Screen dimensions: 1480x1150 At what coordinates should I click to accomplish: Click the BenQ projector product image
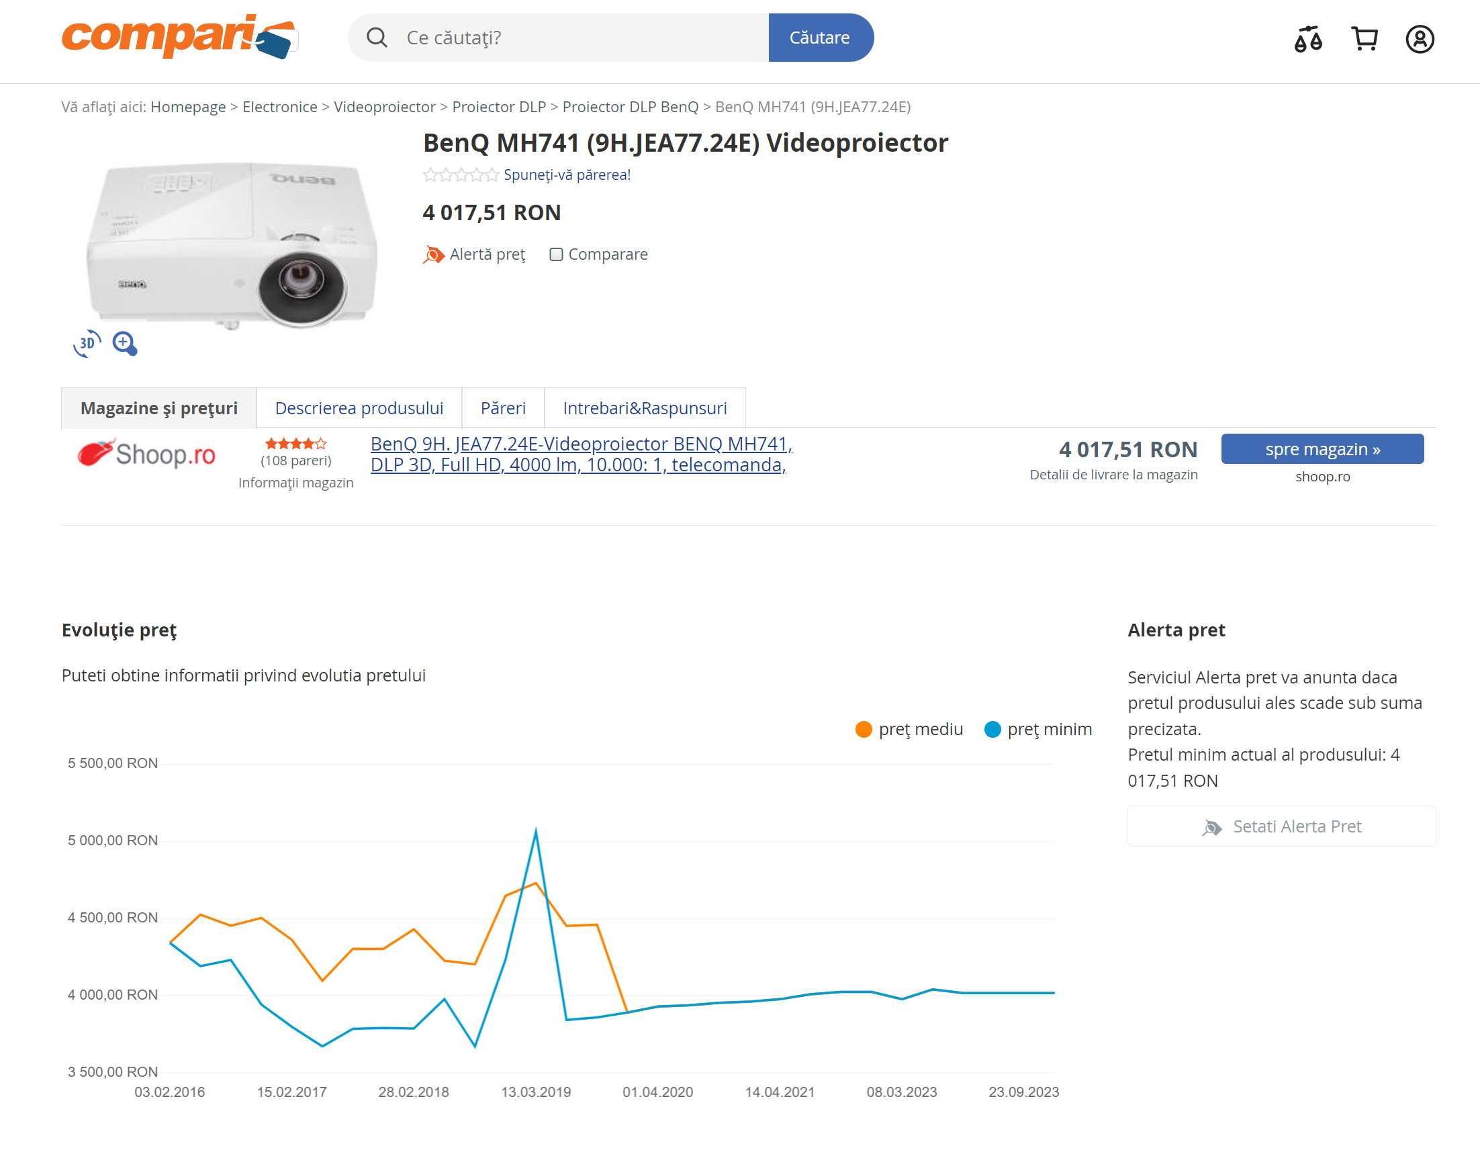pos(232,245)
